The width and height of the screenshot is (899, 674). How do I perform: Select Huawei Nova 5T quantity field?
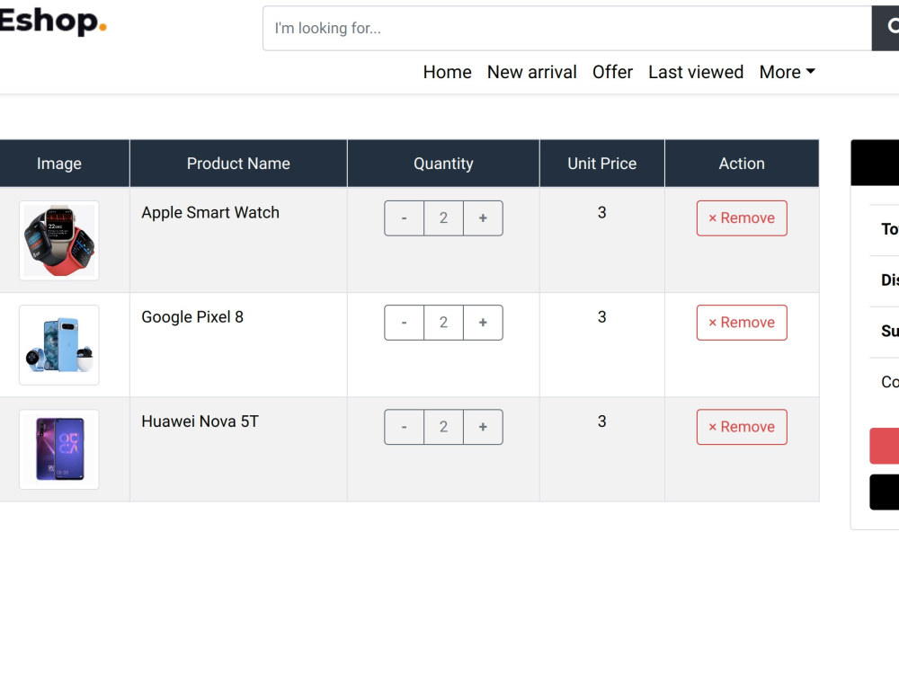(x=443, y=427)
